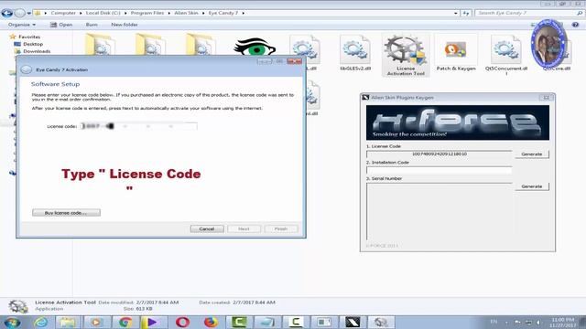Click Explorer's Forward navigation arrow

pos(19,13)
